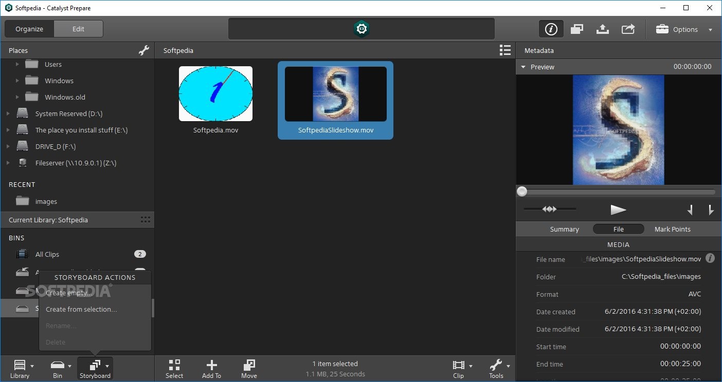Viewport: 722px width, 382px height.
Task: Expand the Windows folder
Action: pyautogui.click(x=17, y=81)
